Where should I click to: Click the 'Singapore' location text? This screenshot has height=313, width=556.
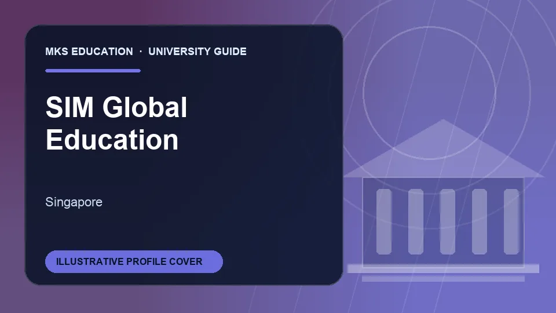74,202
